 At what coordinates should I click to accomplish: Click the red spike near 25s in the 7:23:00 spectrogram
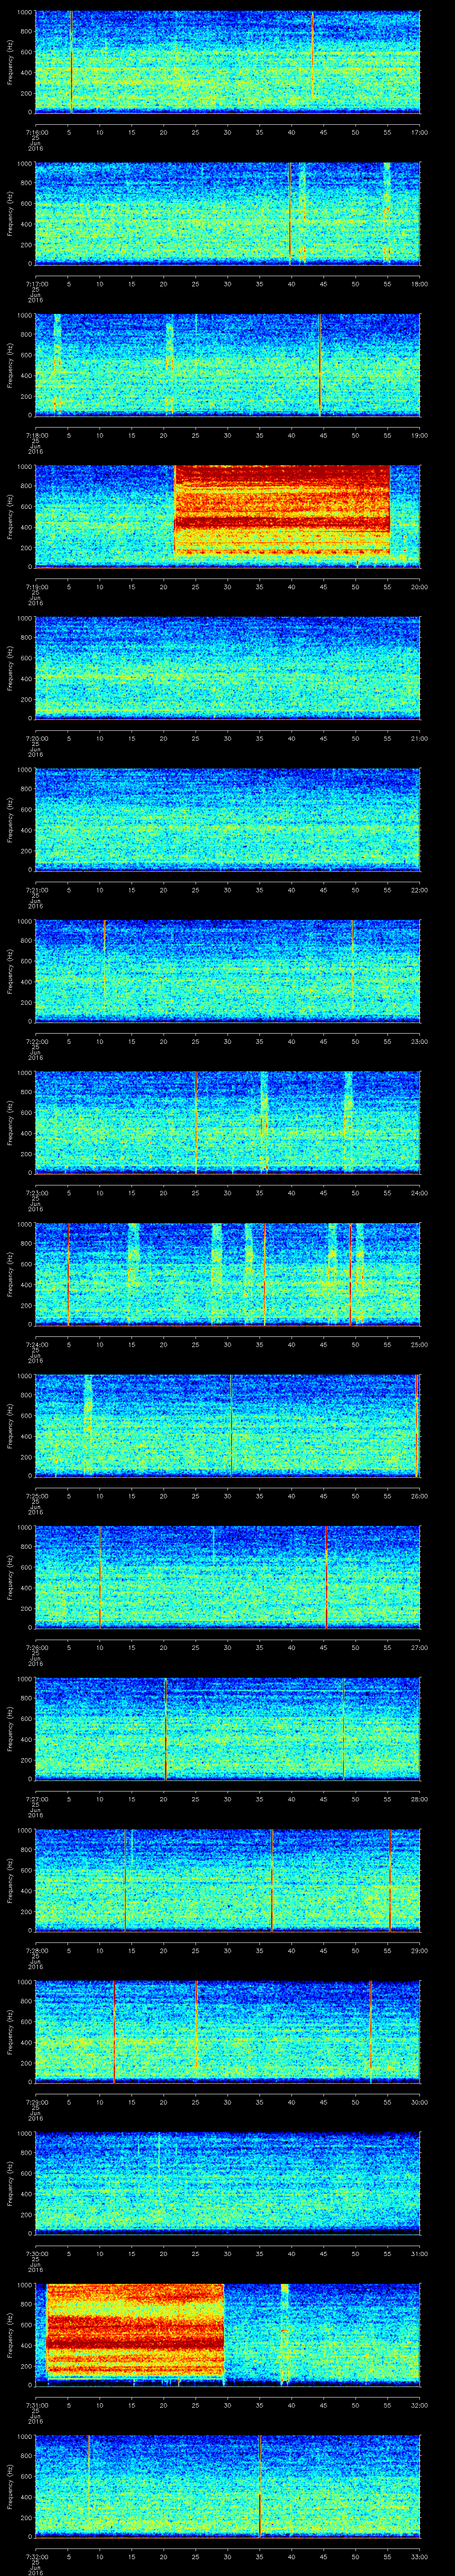196,1122
